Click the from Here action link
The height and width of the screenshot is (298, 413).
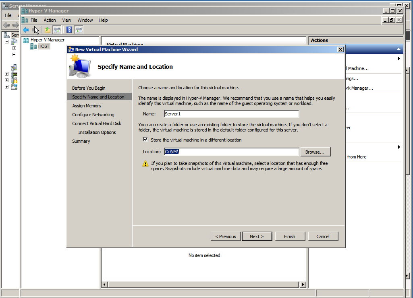pyautogui.click(x=357, y=157)
